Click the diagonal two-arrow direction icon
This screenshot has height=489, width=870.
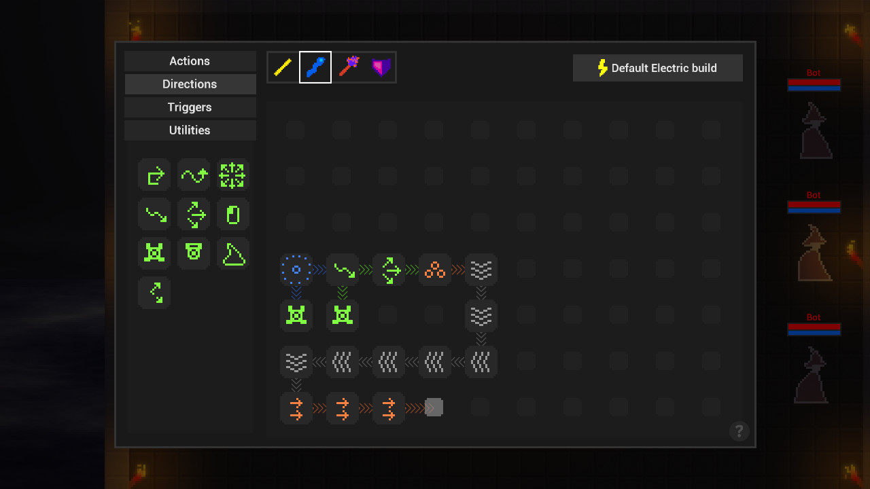click(154, 293)
